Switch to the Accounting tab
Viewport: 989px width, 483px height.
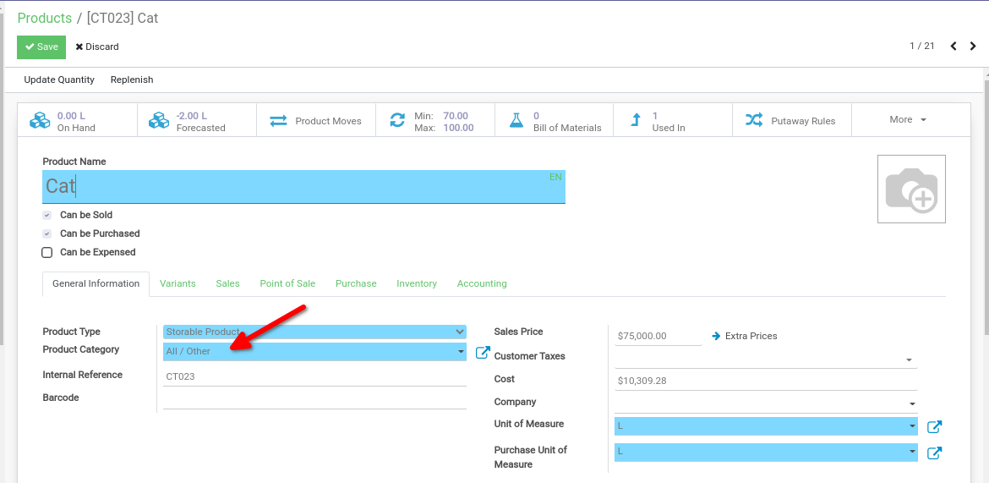[482, 284]
